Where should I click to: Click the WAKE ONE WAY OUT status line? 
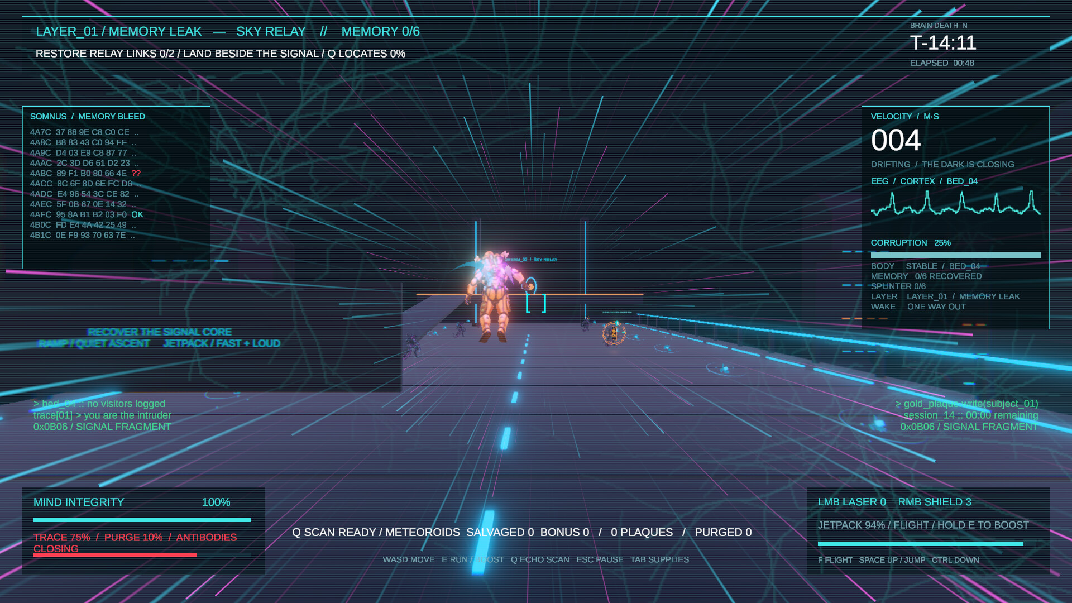coord(918,307)
